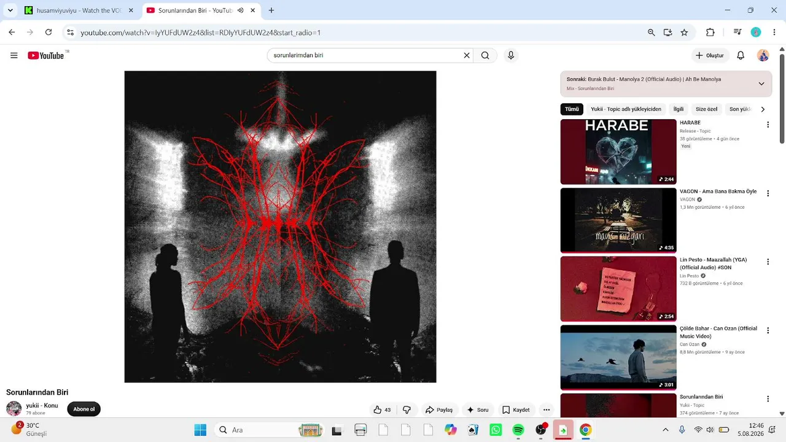Start voice search with the microphone

coord(510,55)
